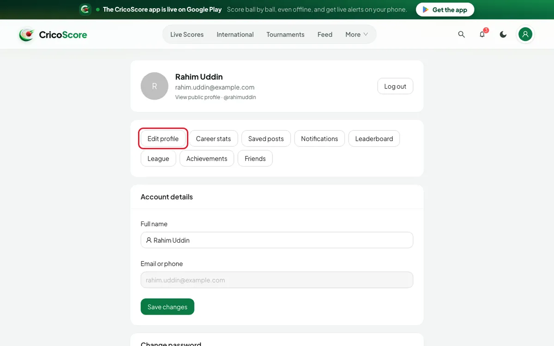
Task: Open notifications bell with badge
Action: pos(482,34)
